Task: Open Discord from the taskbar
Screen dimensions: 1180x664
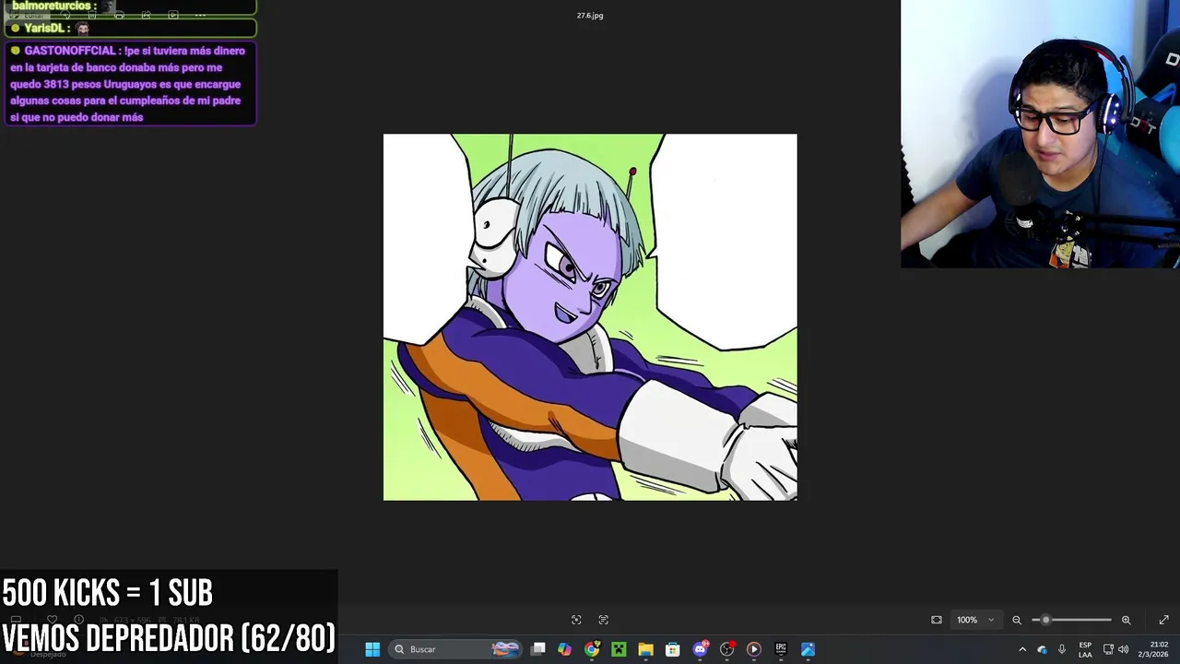Action: 700,649
